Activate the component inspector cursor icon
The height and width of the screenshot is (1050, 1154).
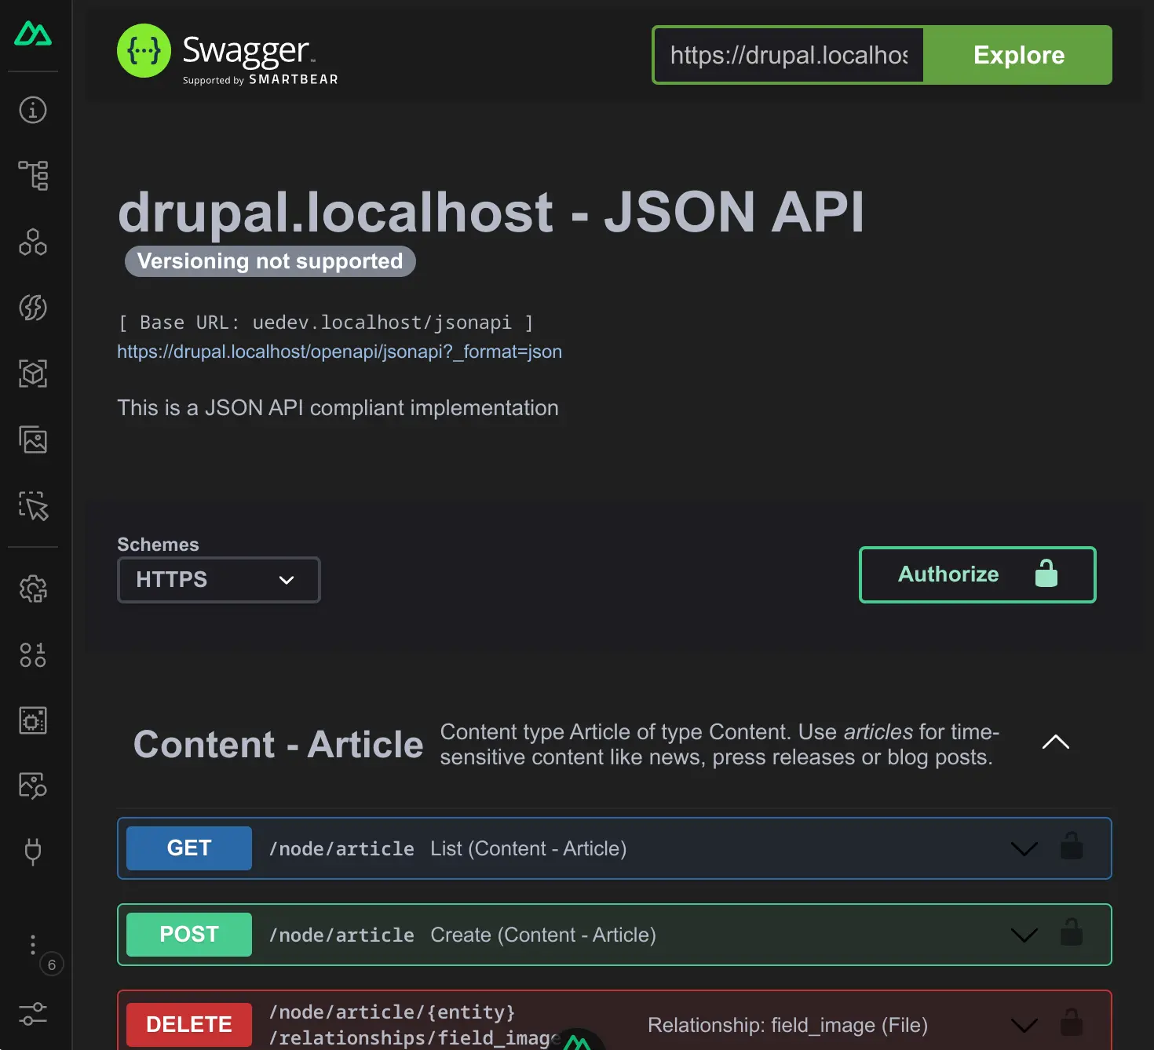coord(33,506)
